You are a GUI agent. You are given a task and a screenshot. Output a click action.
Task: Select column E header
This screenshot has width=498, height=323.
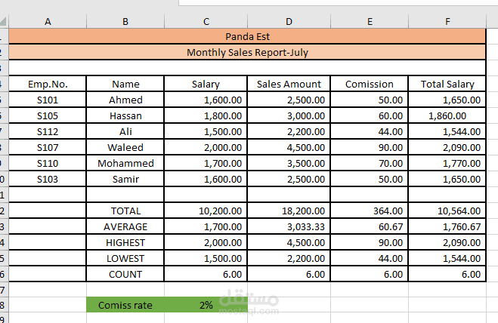370,21
